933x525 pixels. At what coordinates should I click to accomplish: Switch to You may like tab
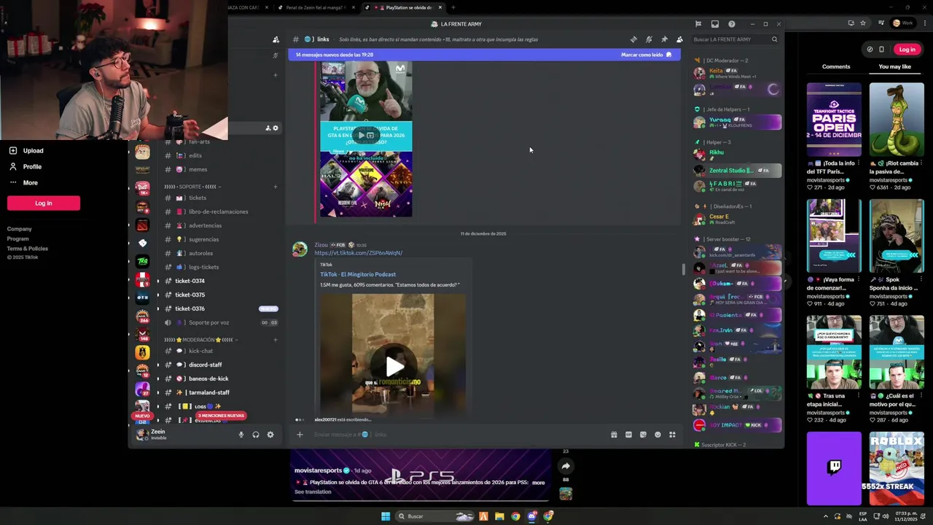coord(895,66)
